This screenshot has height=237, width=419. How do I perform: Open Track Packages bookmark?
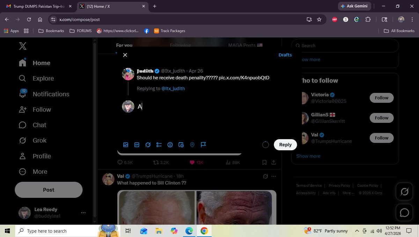[x=170, y=31]
